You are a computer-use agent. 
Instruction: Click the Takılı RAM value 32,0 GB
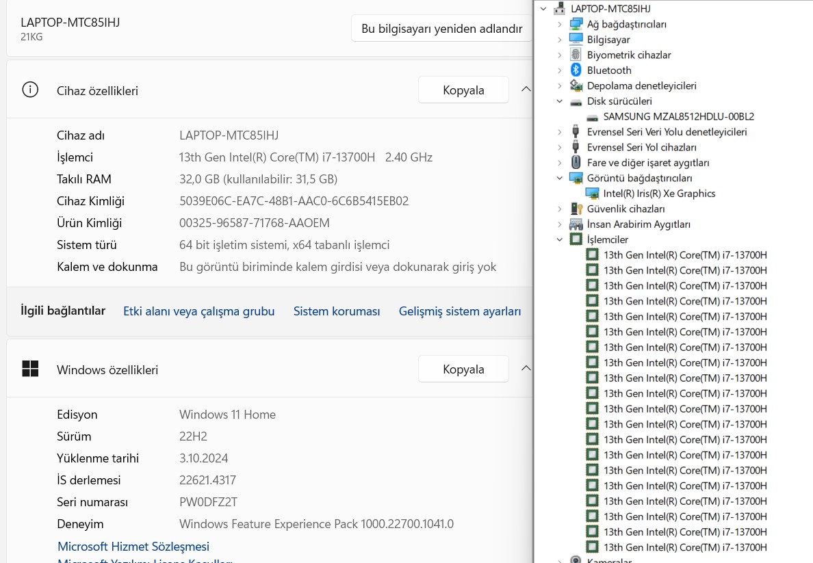click(258, 179)
